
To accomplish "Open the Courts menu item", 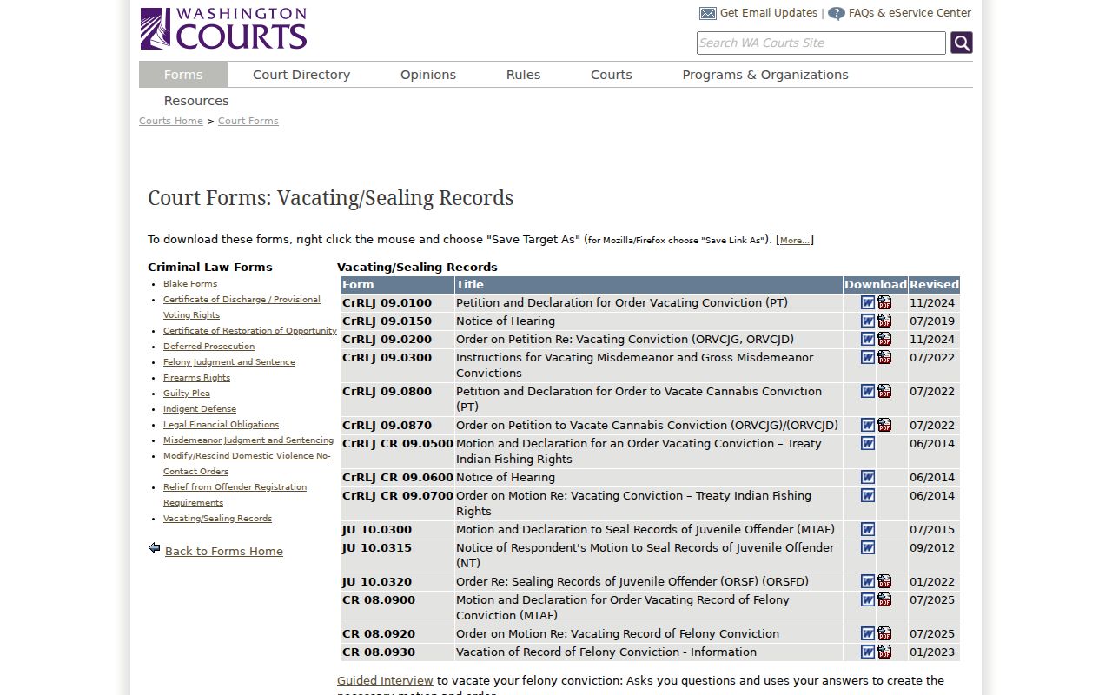I will pyautogui.click(x=612, y=75).
